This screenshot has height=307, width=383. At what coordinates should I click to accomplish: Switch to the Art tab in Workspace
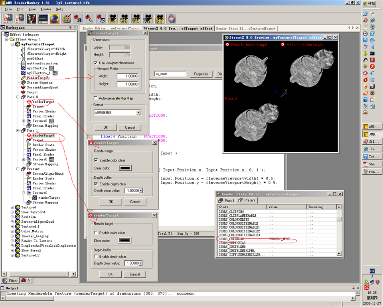point(26,280)
